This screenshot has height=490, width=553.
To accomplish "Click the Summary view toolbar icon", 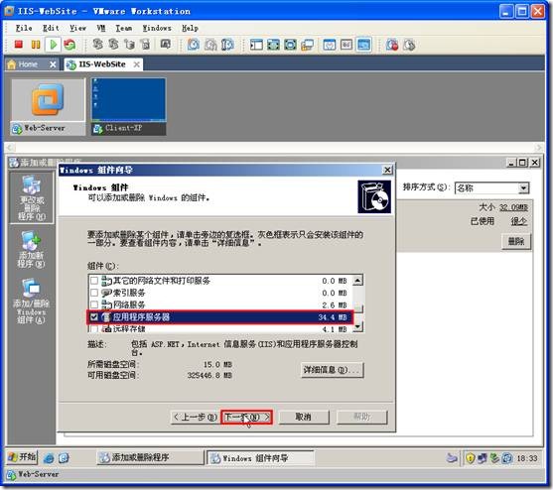I will click(x=330, y=45).
